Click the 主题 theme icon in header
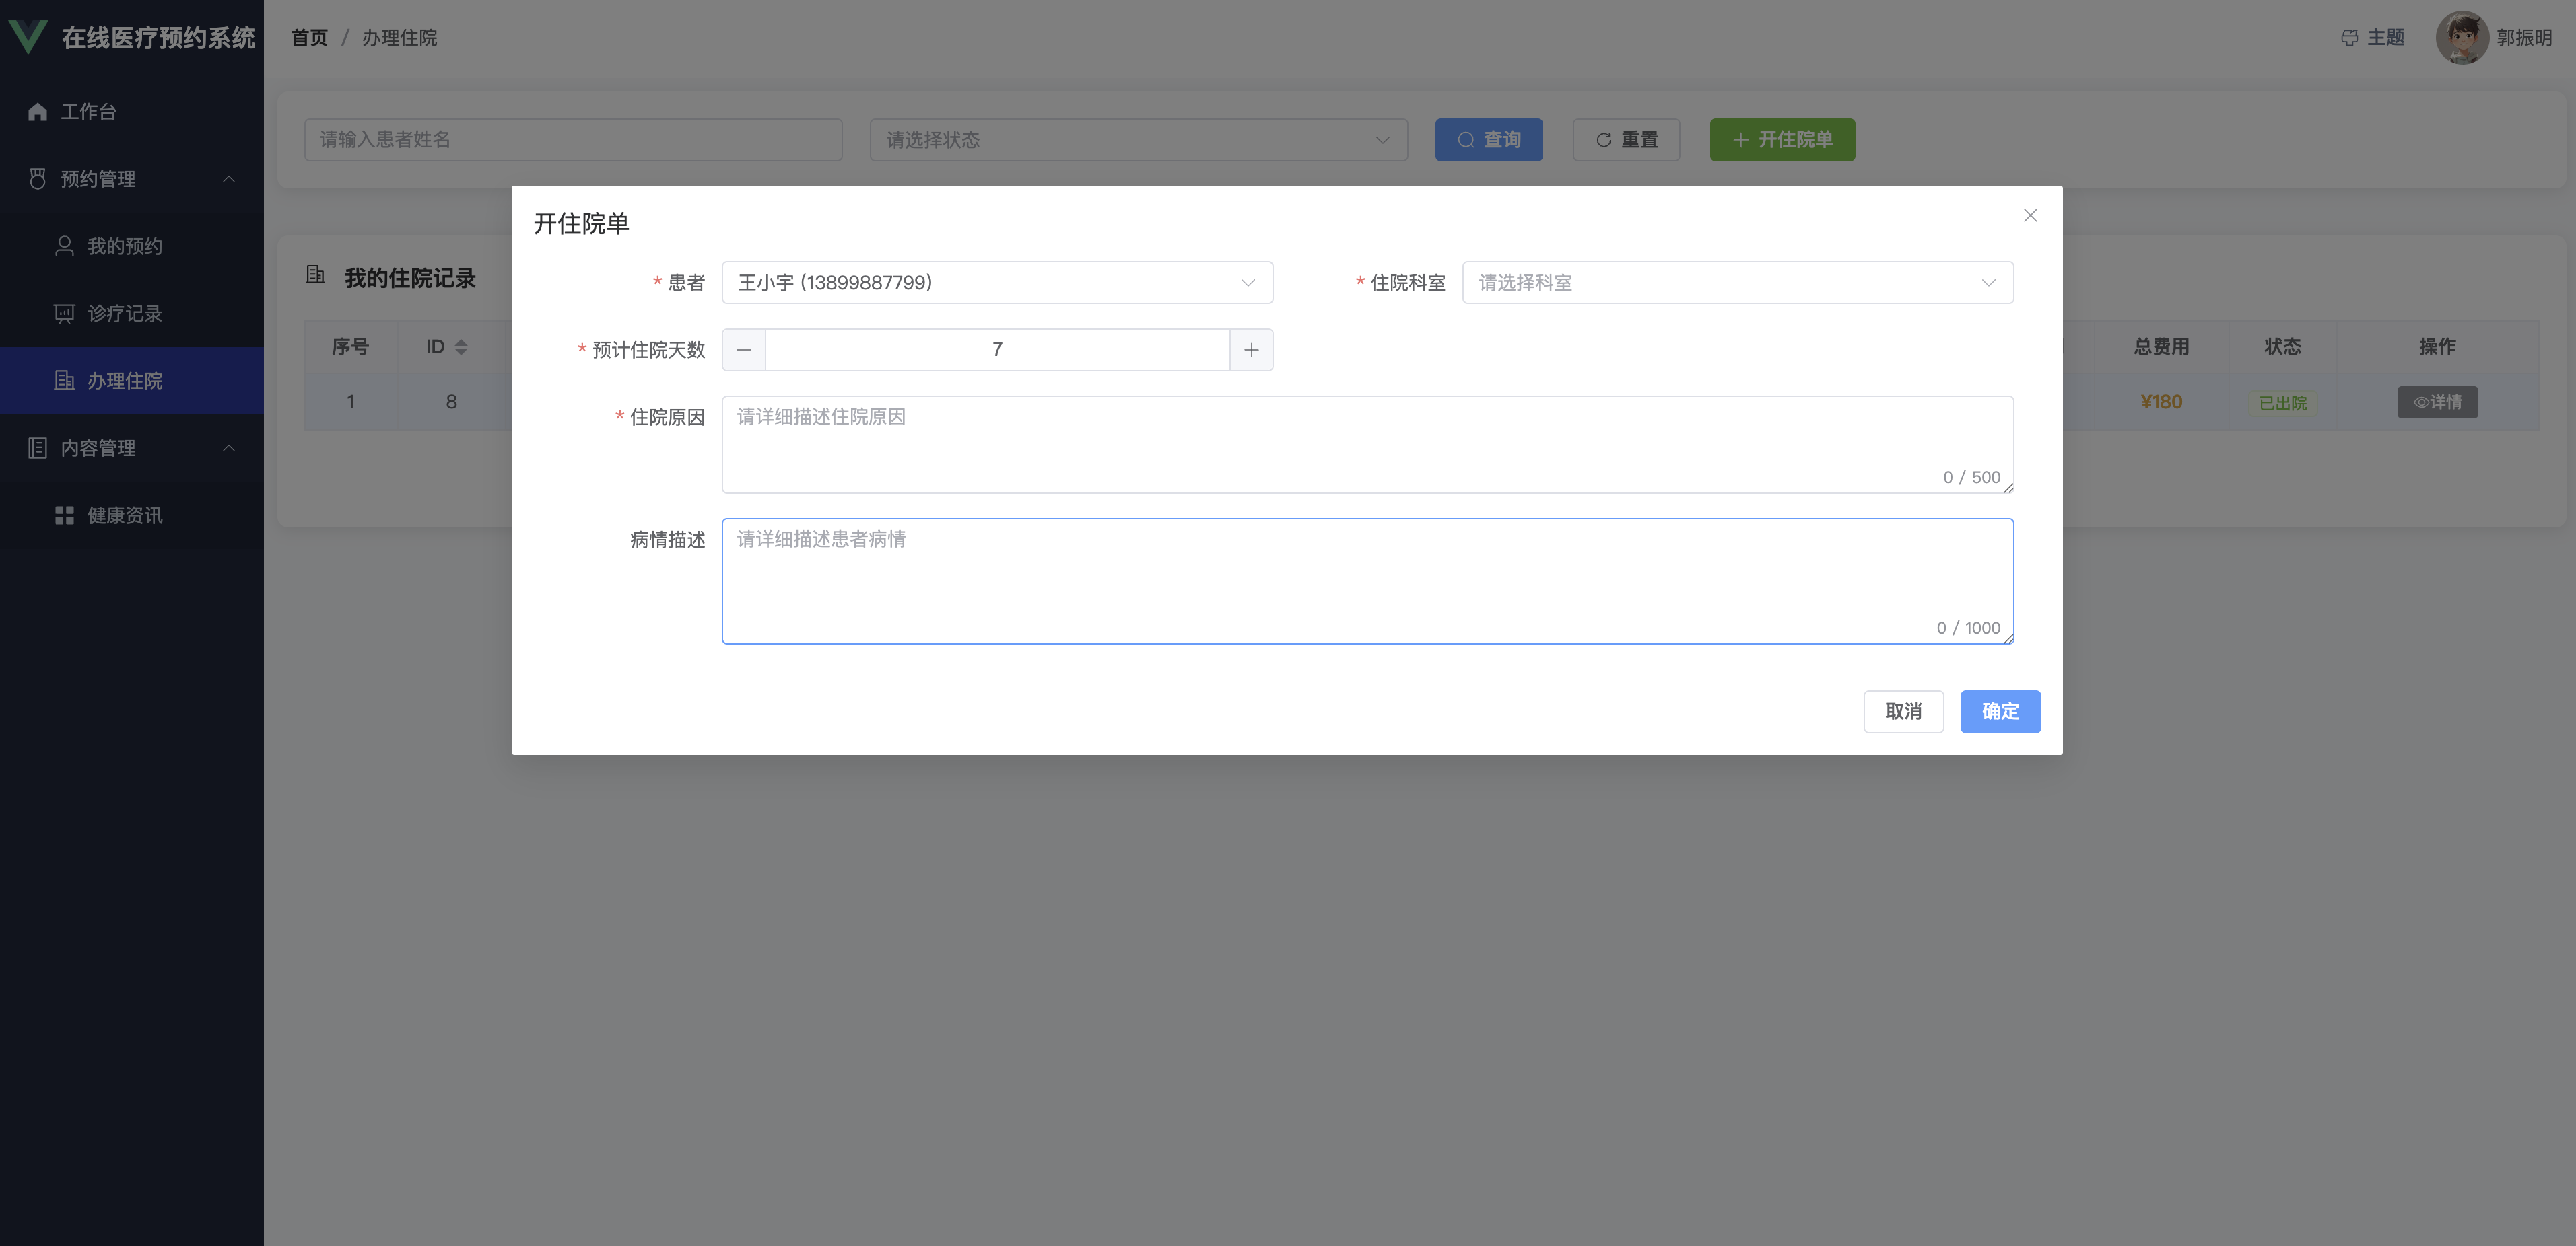This screenshot has width=2576, height=1246. 2349,38
